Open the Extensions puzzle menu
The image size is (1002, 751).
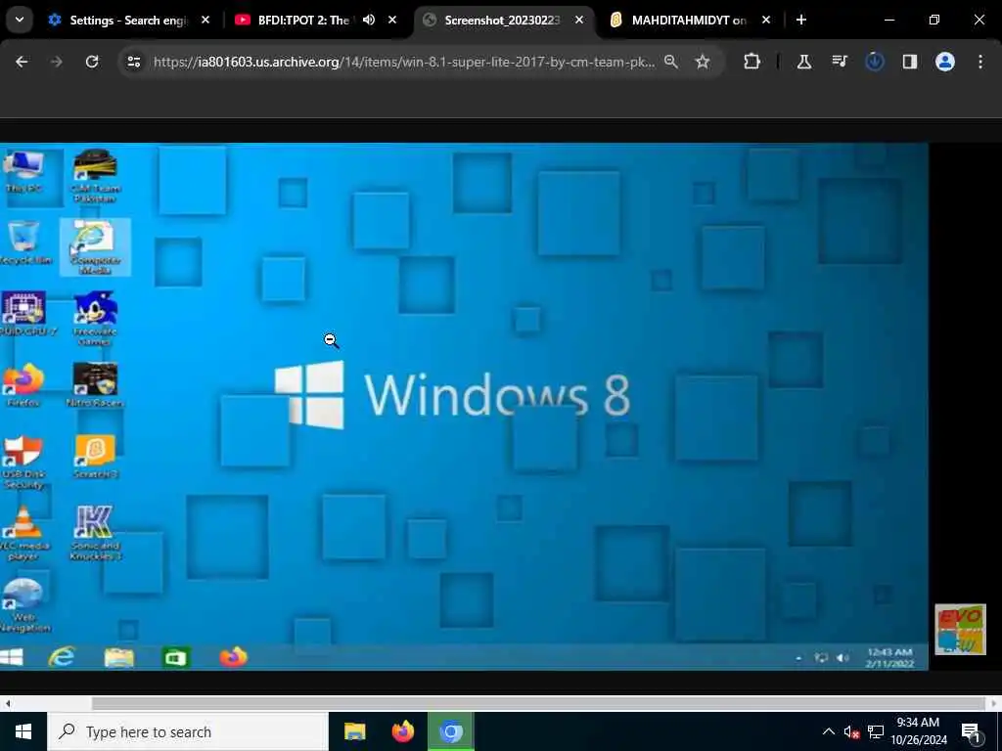pos(752,62)
